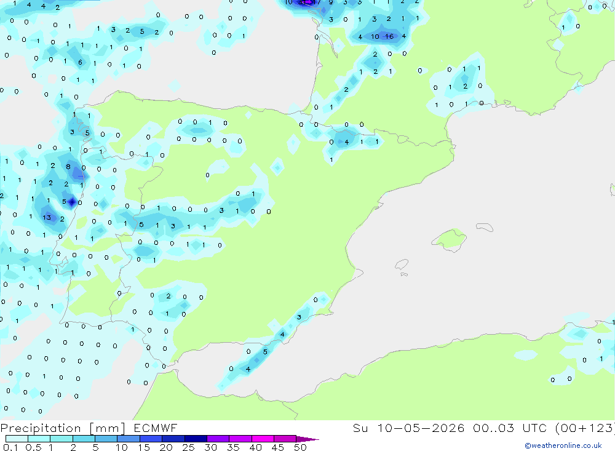Click the '(00+123)' forecast offset text
This screenshot has width=615, height=451.
[x=585, y=428]
